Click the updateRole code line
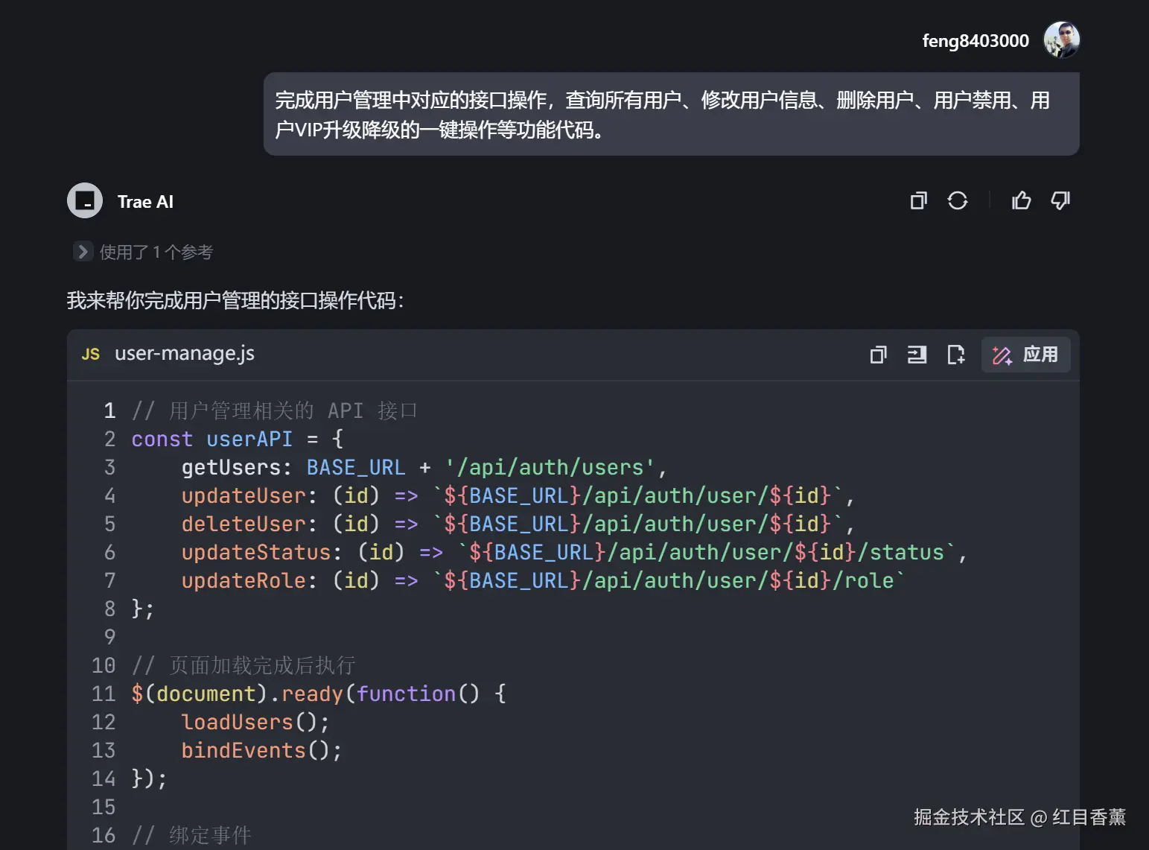The height and width of the screenshot is (850, 1149). [543, 580]
